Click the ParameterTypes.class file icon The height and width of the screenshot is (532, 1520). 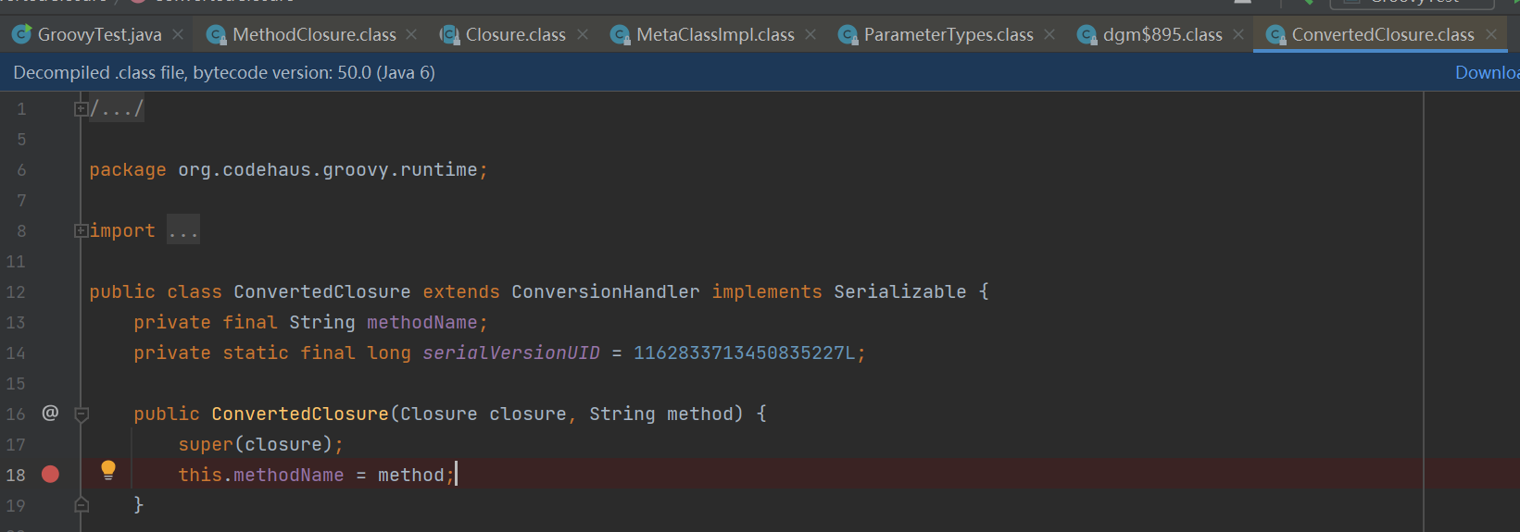[848, 35]
